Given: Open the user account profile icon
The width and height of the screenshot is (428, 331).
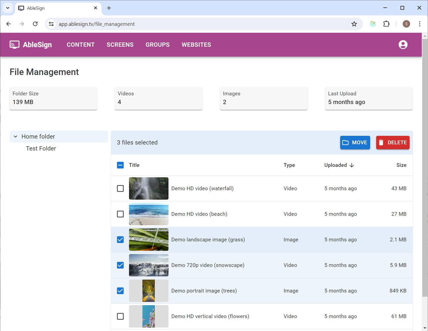Looking at the screenshot, I should click(403, 44).
